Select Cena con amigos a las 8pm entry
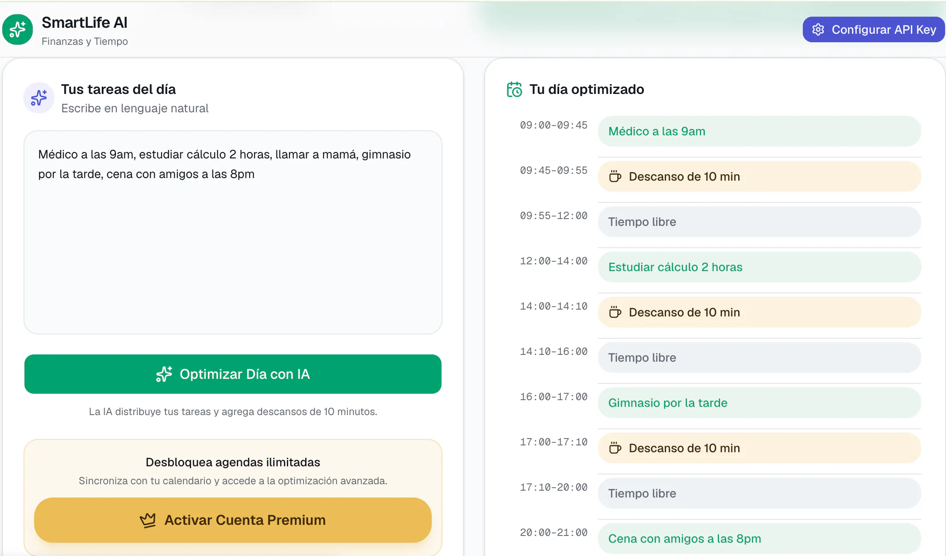Screen dimensions: 946x556 (760, 538)
